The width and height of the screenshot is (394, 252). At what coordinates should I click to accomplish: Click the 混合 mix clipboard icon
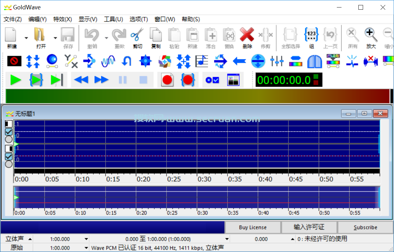click(211, 38)
